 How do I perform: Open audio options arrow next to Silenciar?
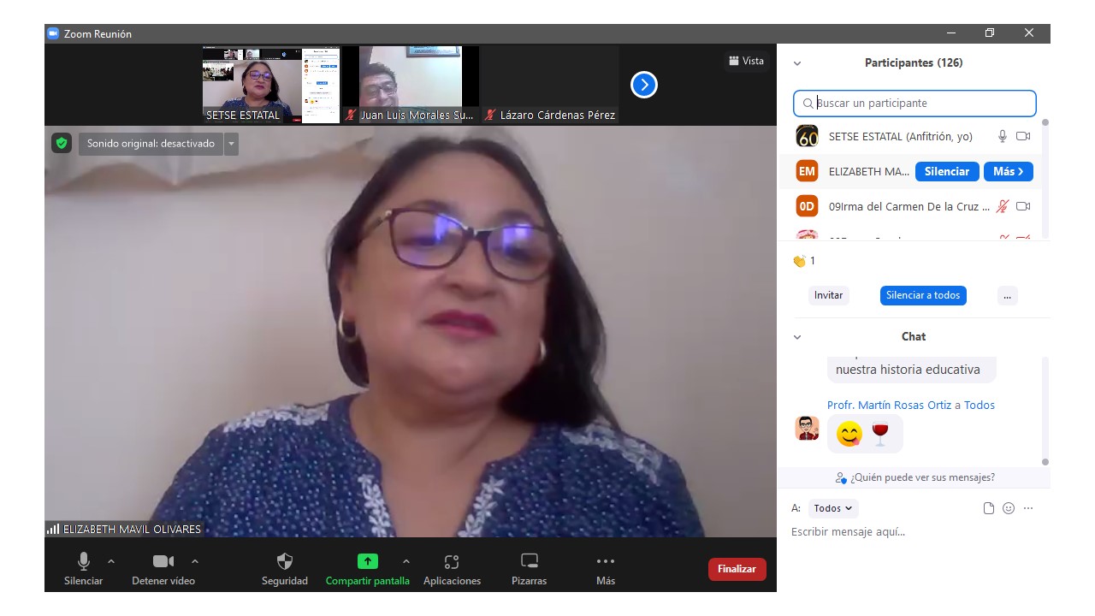(111, 561)
